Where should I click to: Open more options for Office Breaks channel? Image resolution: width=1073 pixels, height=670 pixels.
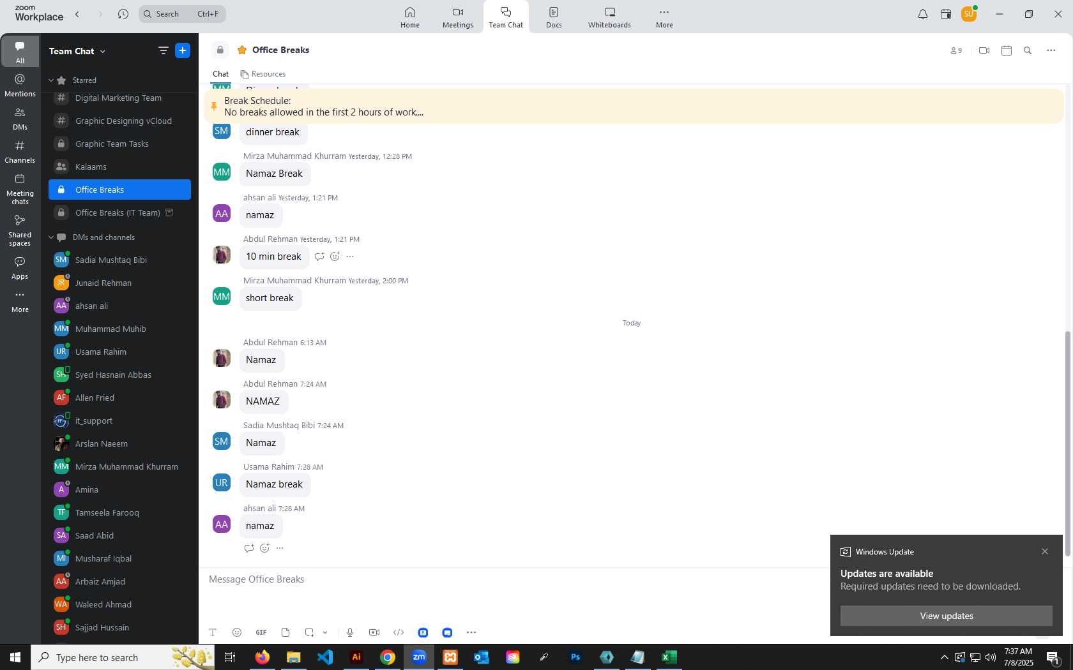pyautogui.click(x=1051, y=50)
